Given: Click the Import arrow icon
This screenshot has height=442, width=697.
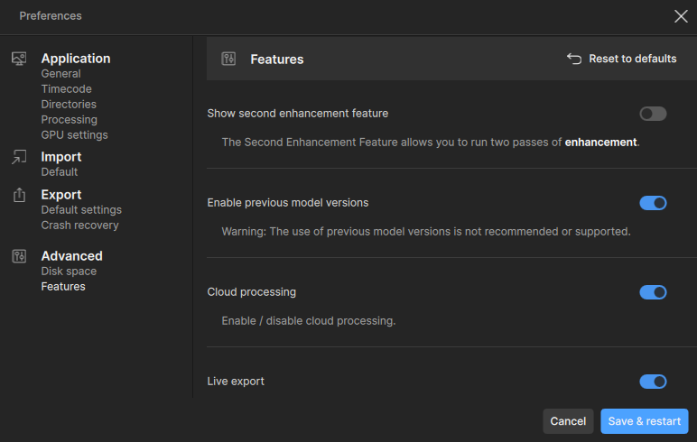Looking at the screenshot, I should (19, 157).
